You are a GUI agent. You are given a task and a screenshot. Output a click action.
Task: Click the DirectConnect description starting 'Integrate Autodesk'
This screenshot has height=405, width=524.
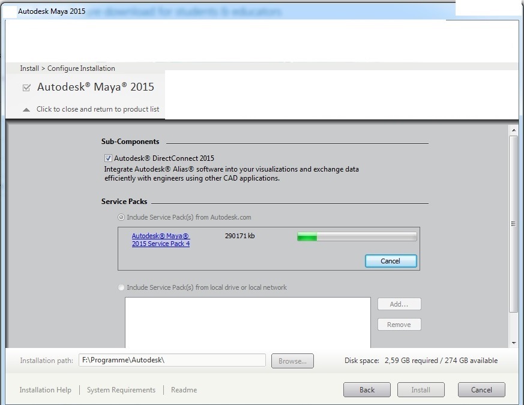point(232,174)
